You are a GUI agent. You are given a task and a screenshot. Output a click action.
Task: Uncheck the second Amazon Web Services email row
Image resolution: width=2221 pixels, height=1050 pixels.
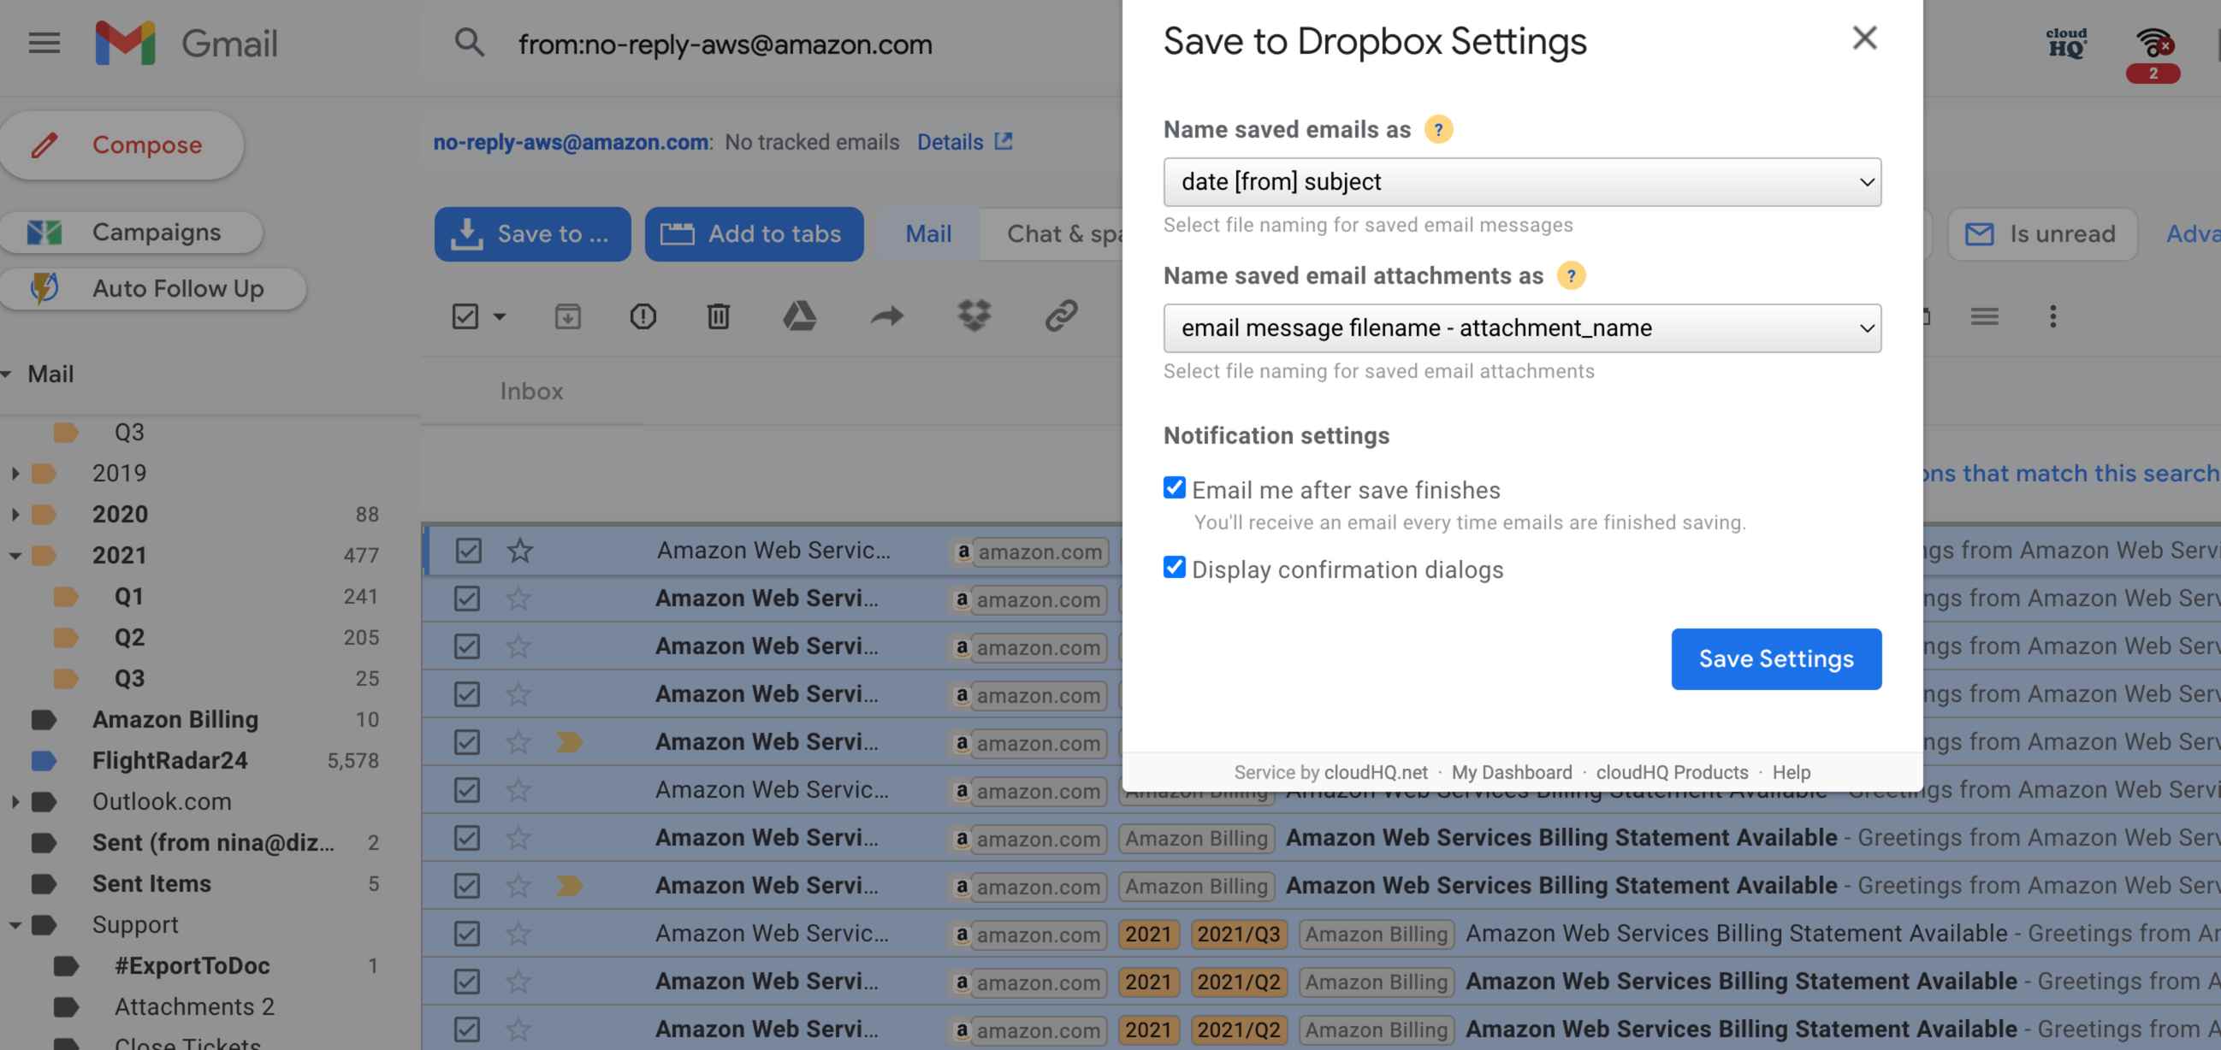point(466,598)
